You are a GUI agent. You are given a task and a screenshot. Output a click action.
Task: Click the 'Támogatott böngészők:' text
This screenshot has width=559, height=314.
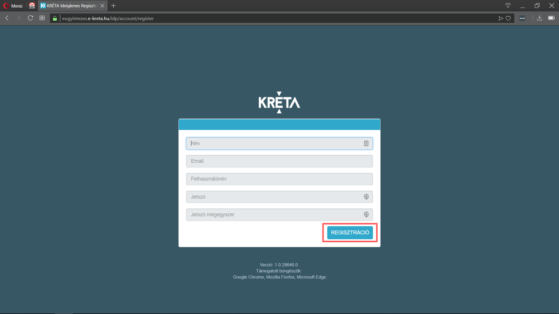(x=279, y=271)
